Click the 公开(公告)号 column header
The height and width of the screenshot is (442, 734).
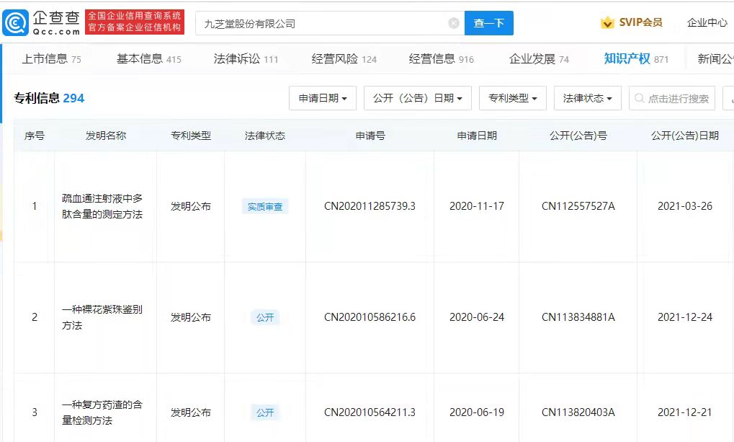578,136
